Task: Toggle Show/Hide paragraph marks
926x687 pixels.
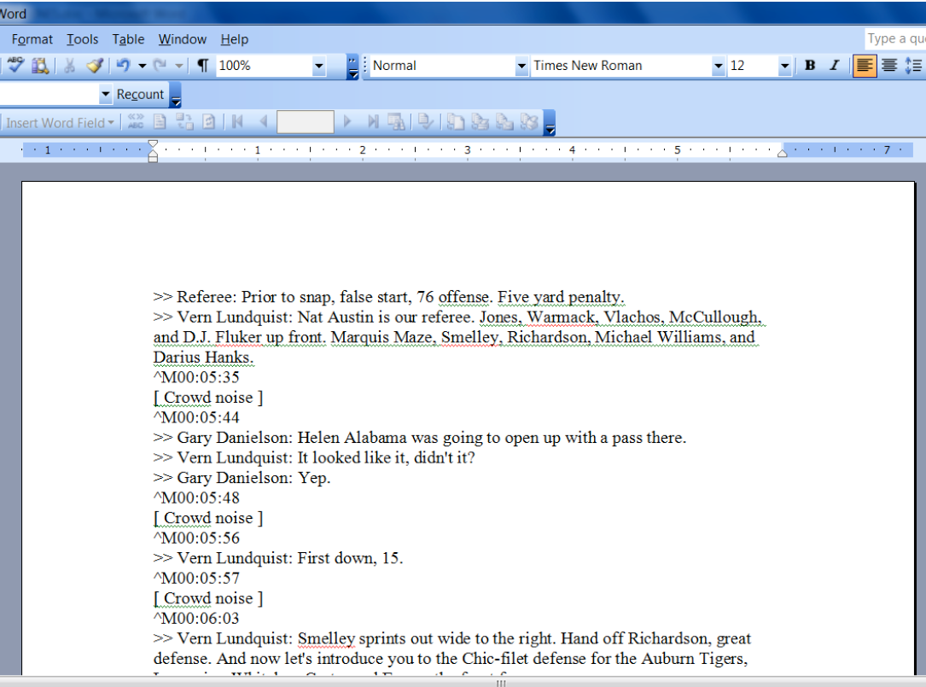Action: coord(202,65)
